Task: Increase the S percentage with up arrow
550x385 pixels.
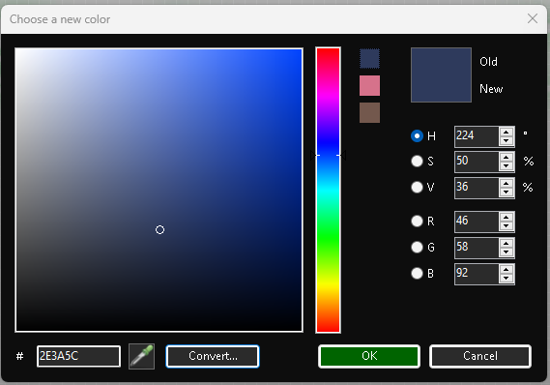Action: point(506,158)
